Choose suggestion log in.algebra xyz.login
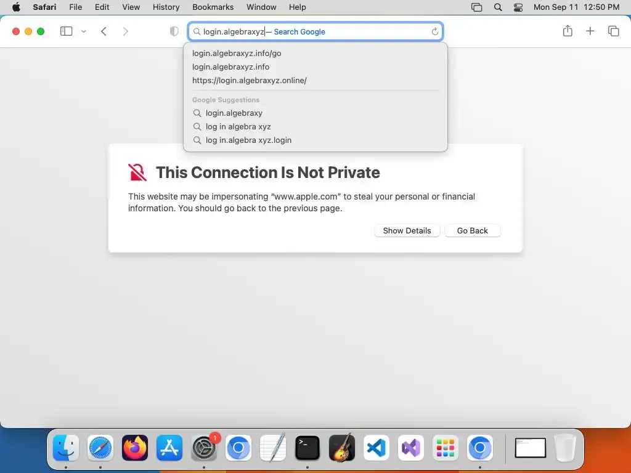 click(315, 140)
